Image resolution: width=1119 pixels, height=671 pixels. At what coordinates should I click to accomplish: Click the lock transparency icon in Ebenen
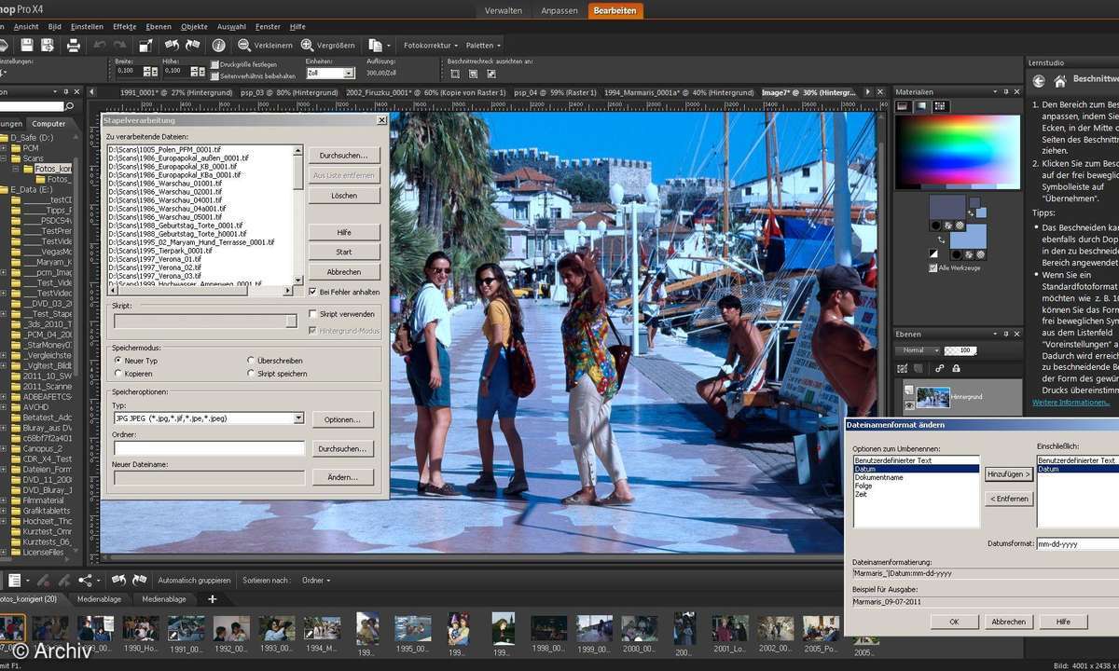click(x=958, y=369)
